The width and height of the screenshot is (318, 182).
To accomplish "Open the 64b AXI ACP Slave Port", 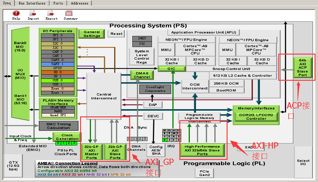I will pyautogui.click(x=302, y=68).
